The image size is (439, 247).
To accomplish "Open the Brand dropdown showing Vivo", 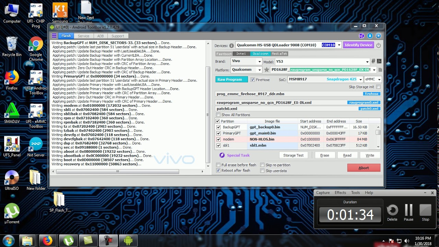I will [260, 61].
